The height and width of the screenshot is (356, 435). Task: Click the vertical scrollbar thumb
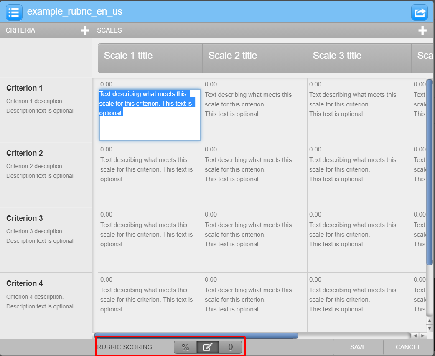click(429, 171)
